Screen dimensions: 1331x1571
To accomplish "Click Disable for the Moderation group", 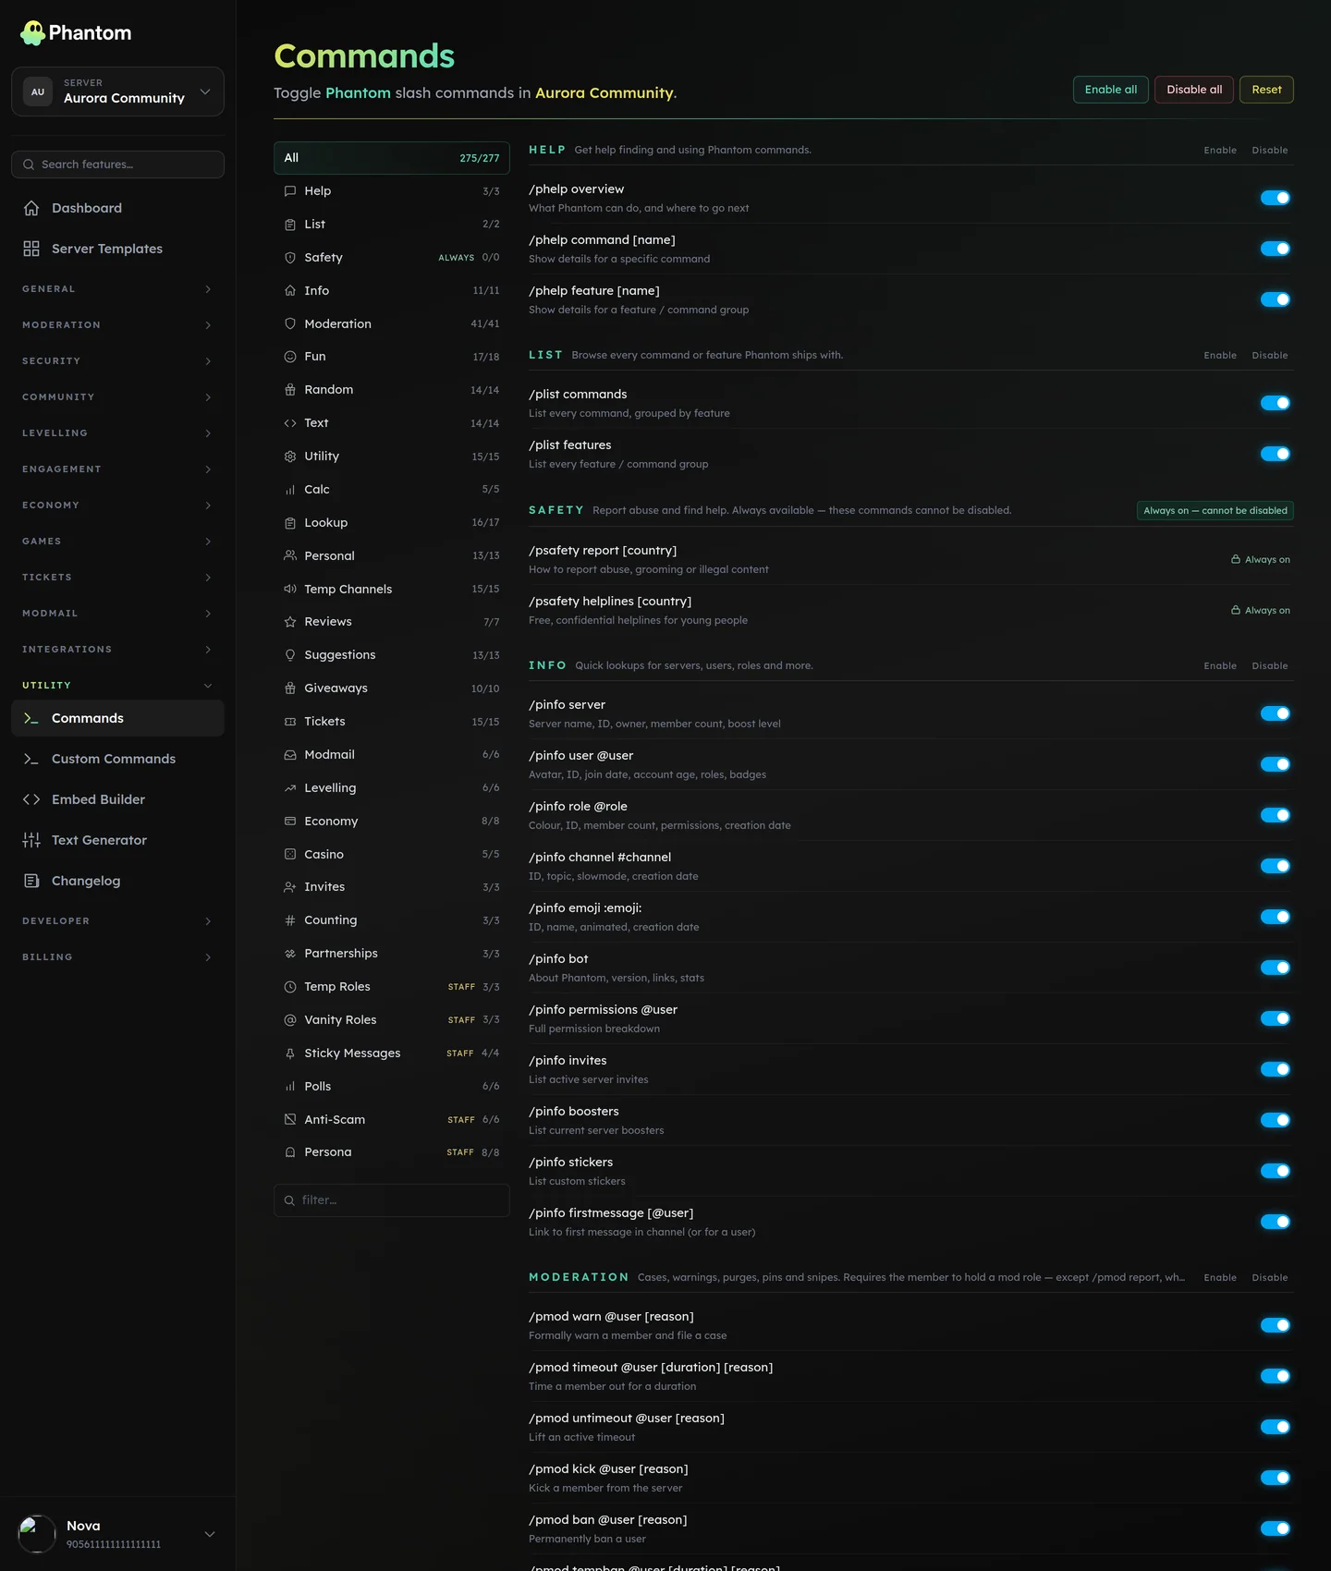I will (x=1270, y=1278).
